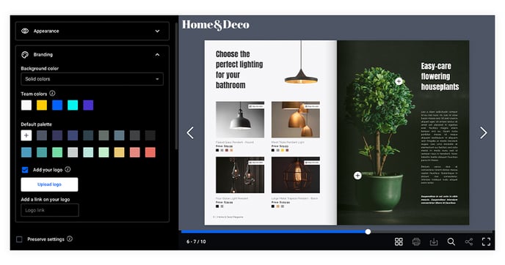505x265 pixels.
Task: Add custom color with plus swatch
Action: (x=26, y=135)
